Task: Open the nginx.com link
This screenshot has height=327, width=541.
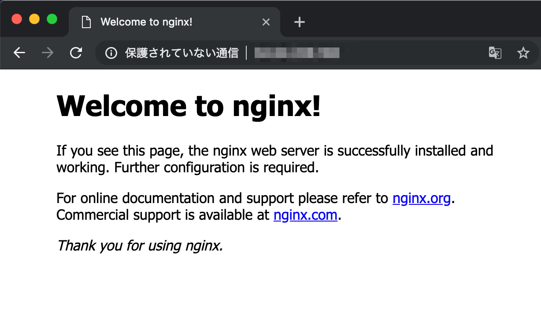Action: [305, 215]
